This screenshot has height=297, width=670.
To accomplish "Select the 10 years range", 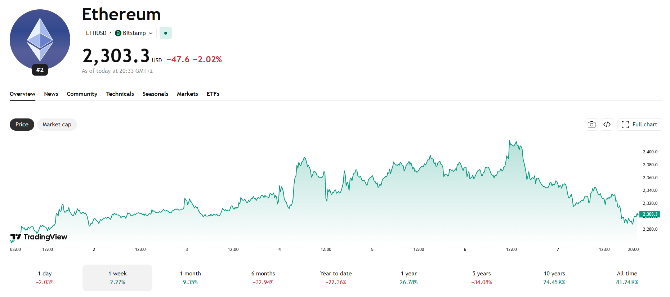I will pos(554,278).
